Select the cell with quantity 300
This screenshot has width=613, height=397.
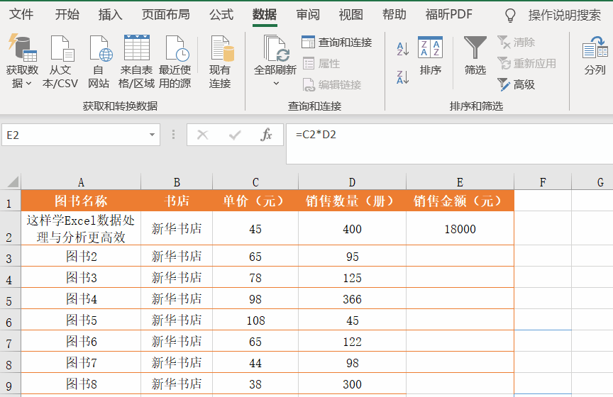click(352, 384)
